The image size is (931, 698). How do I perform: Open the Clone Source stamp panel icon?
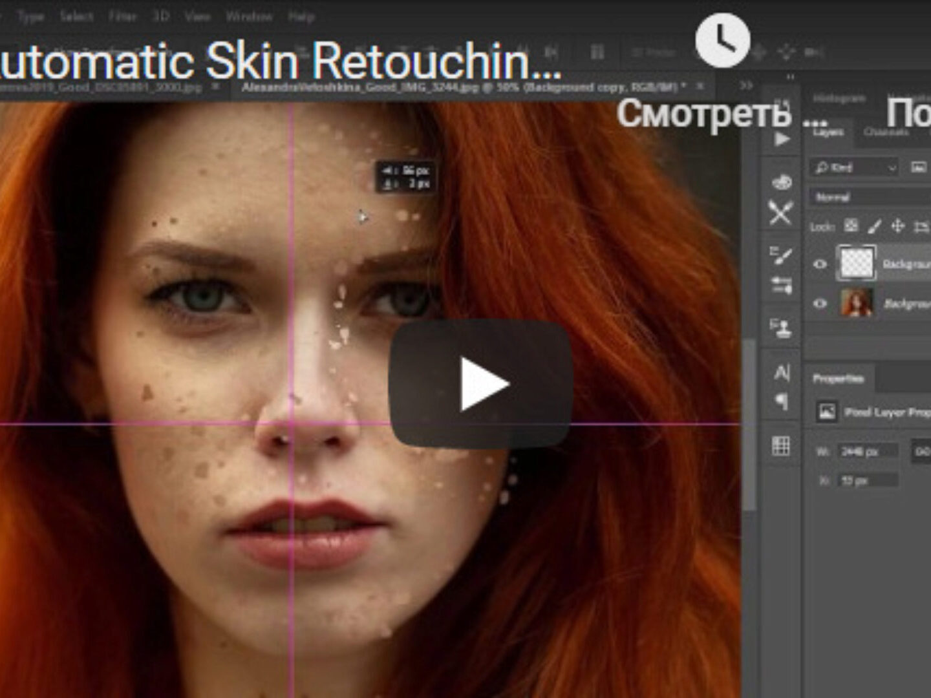click(x=781, y=328)
